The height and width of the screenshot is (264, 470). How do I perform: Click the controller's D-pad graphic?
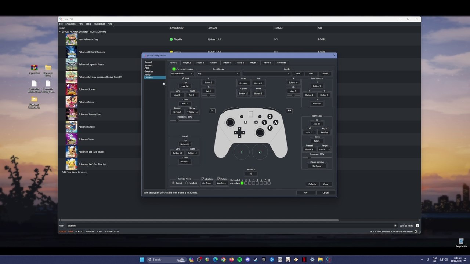click(x=239, y=132)
